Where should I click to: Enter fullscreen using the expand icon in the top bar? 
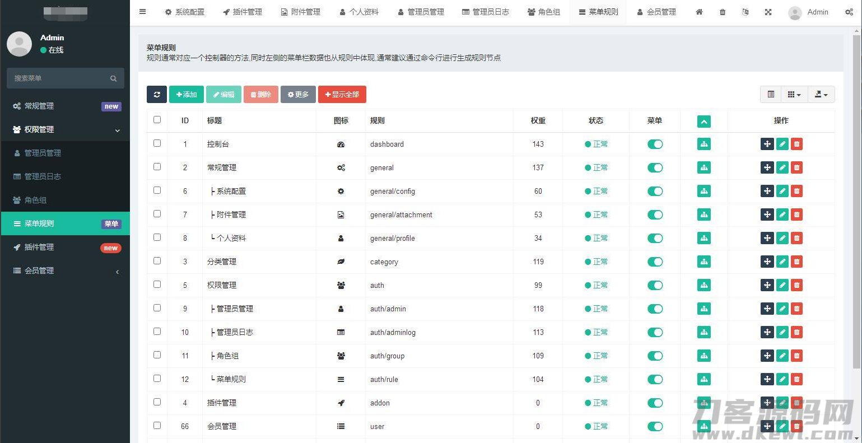768,12
